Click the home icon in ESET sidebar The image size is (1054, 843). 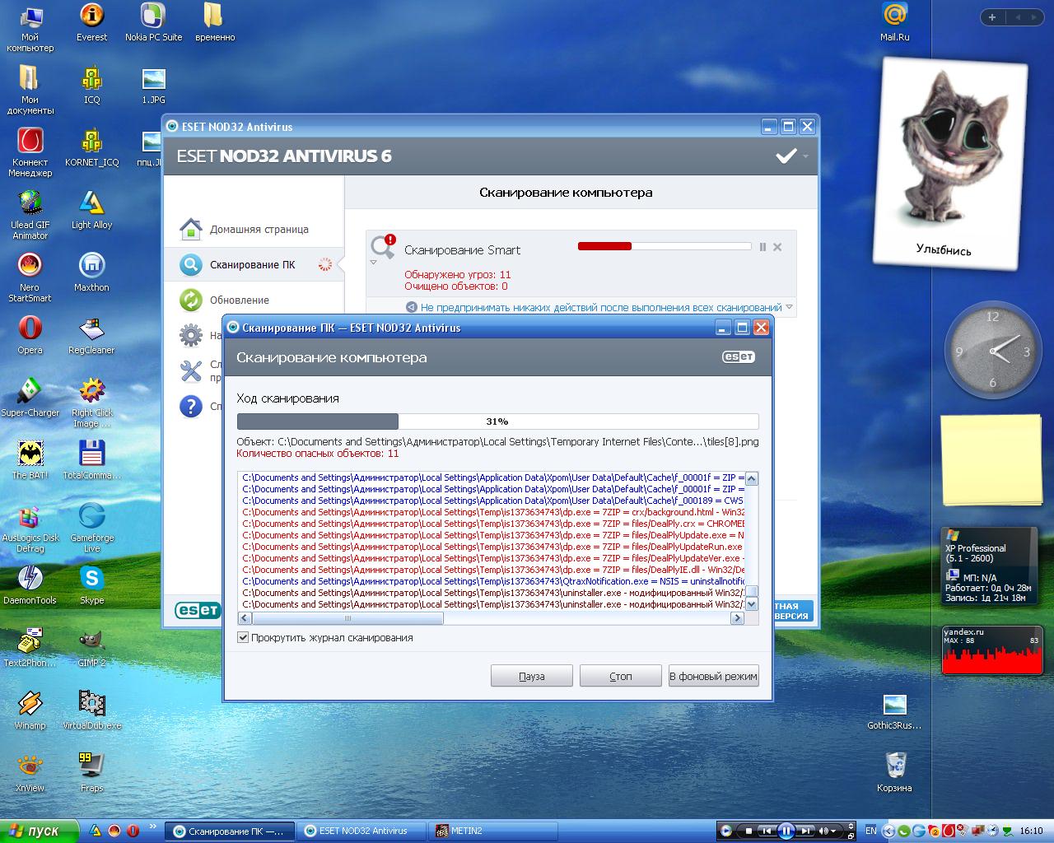pyautogui.click(x=191, y=229)
